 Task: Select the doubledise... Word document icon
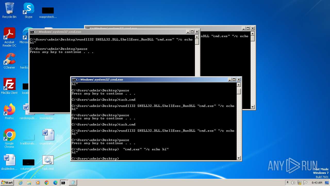(x=9, y=162)
